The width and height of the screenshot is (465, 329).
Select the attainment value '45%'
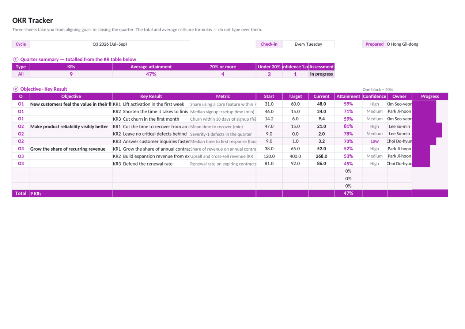348,164
